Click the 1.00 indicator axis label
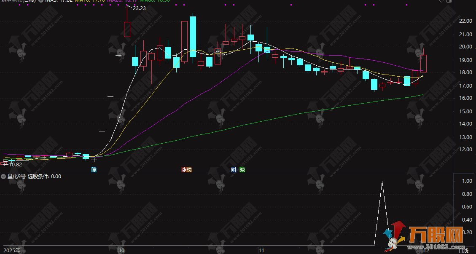The image size is (476, 254). click(x=467, y=181)
